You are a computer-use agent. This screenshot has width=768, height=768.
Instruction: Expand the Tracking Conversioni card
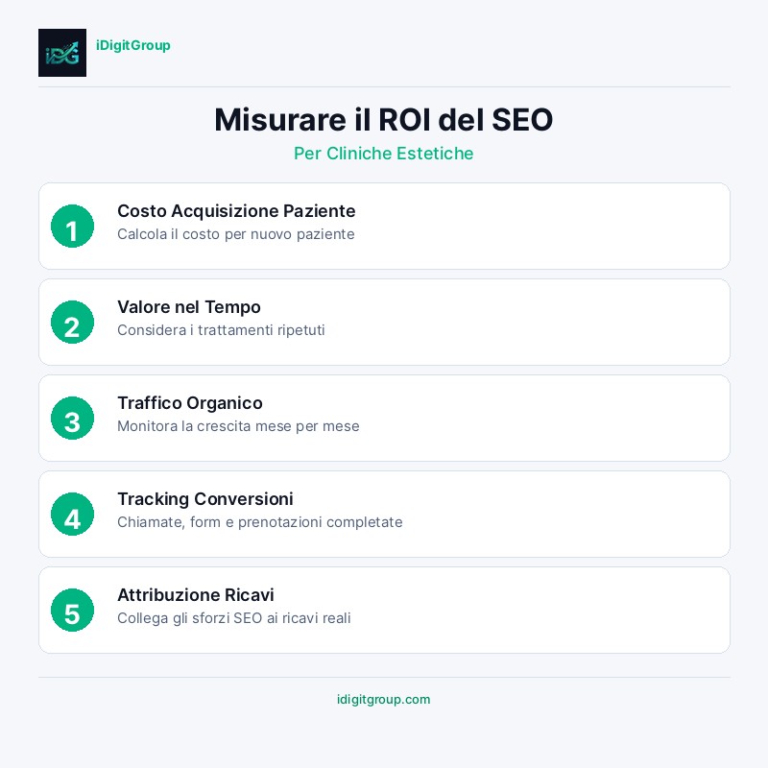(x=384, y=515)
